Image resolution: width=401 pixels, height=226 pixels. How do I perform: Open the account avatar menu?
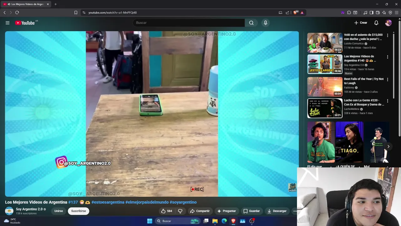[x=388, y=23]
